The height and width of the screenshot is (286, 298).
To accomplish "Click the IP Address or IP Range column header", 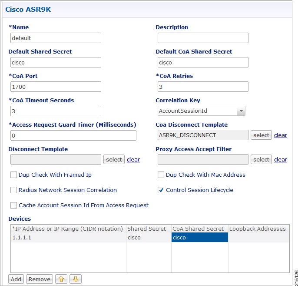I will tap(69, 229).
